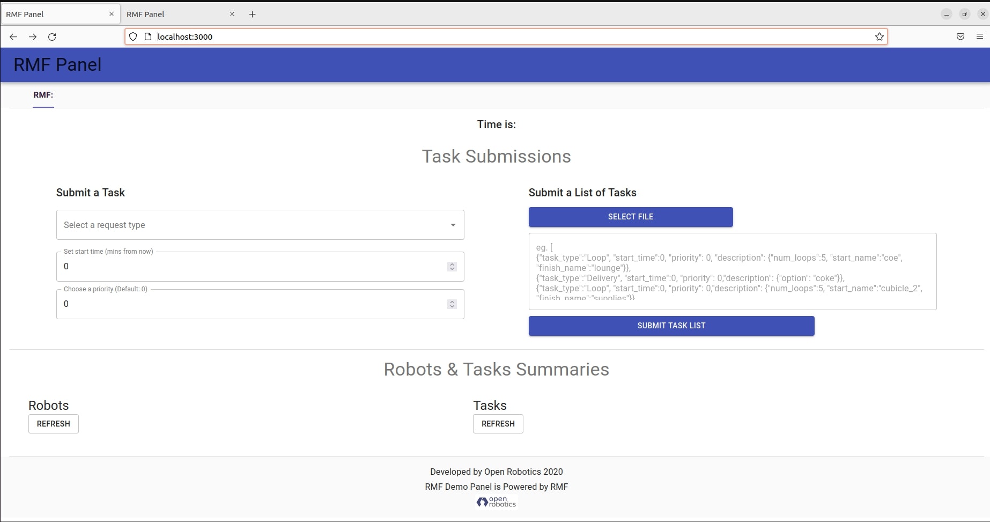Select the RMF: tab in the panel
This screenshot has width=990, height=522.
[43, 95]
